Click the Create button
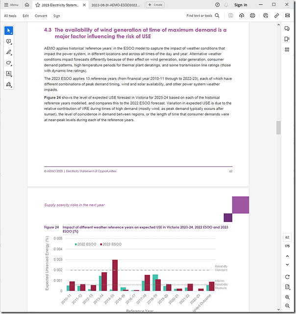The width and height of the screenshot is (296, 314). (x=155, y=5)
